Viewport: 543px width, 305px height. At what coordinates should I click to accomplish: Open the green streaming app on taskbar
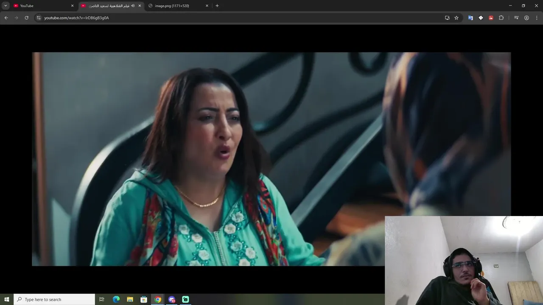185,299
